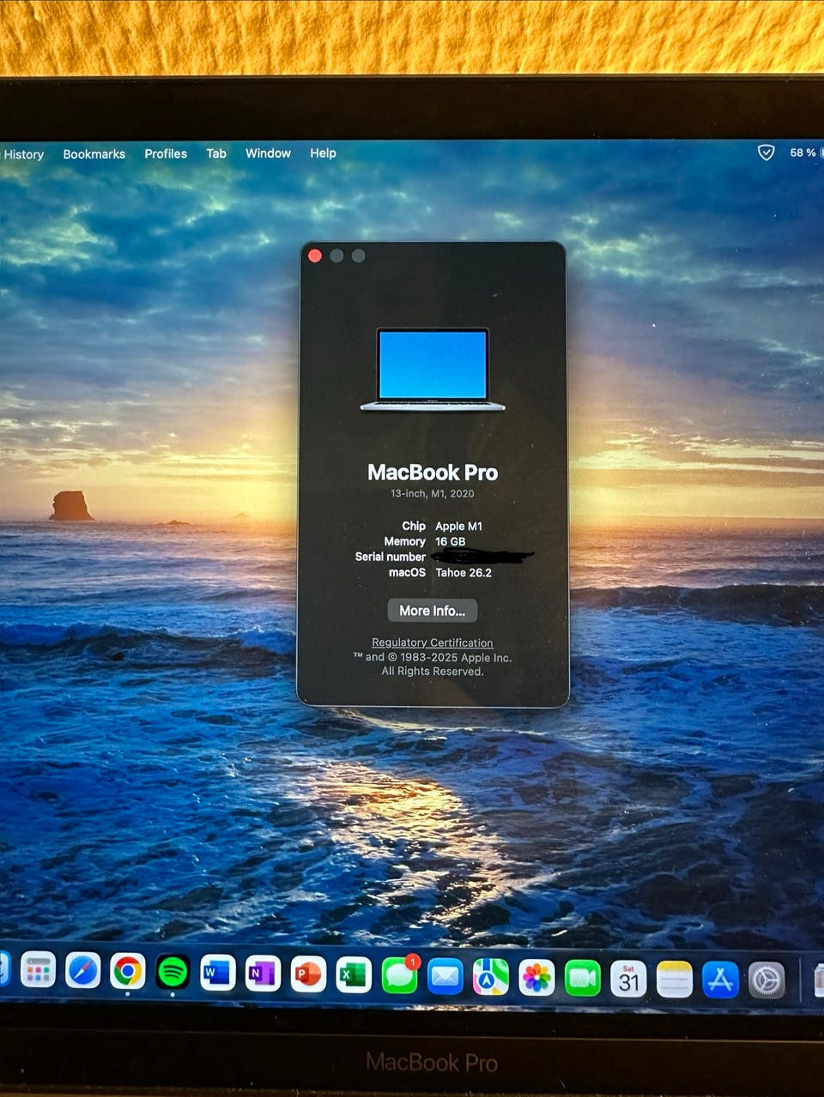
Task: Open the Bookmarks menu
Action: point(94,154)
